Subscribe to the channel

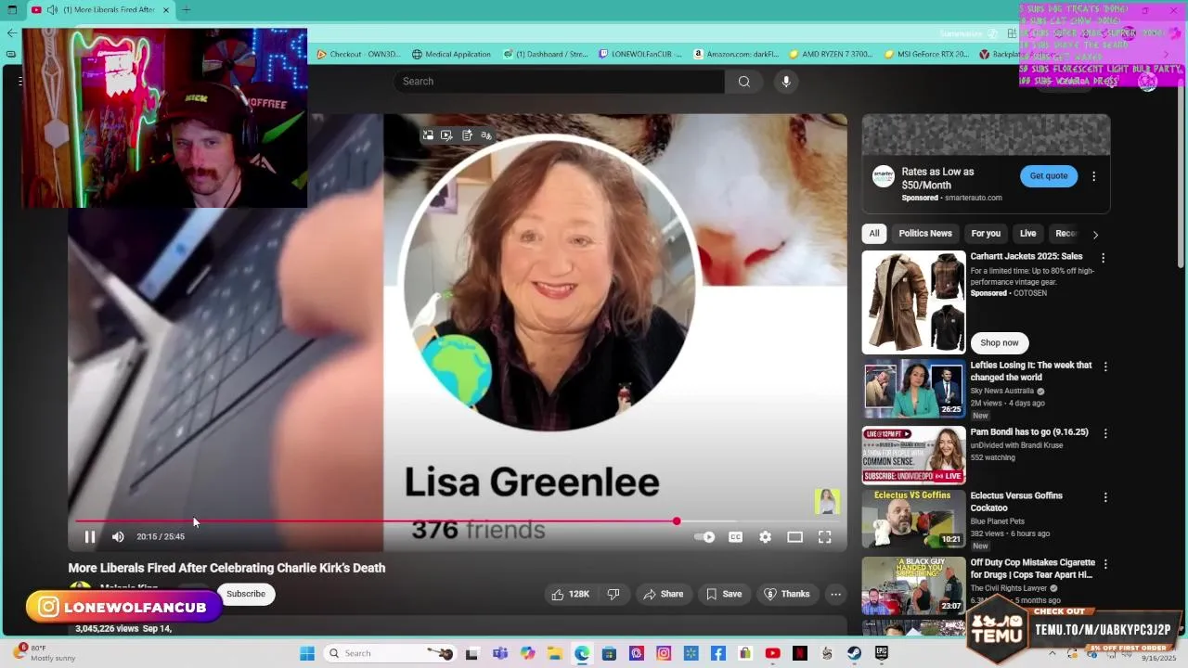pyautogui.click(x=246, y=594)
